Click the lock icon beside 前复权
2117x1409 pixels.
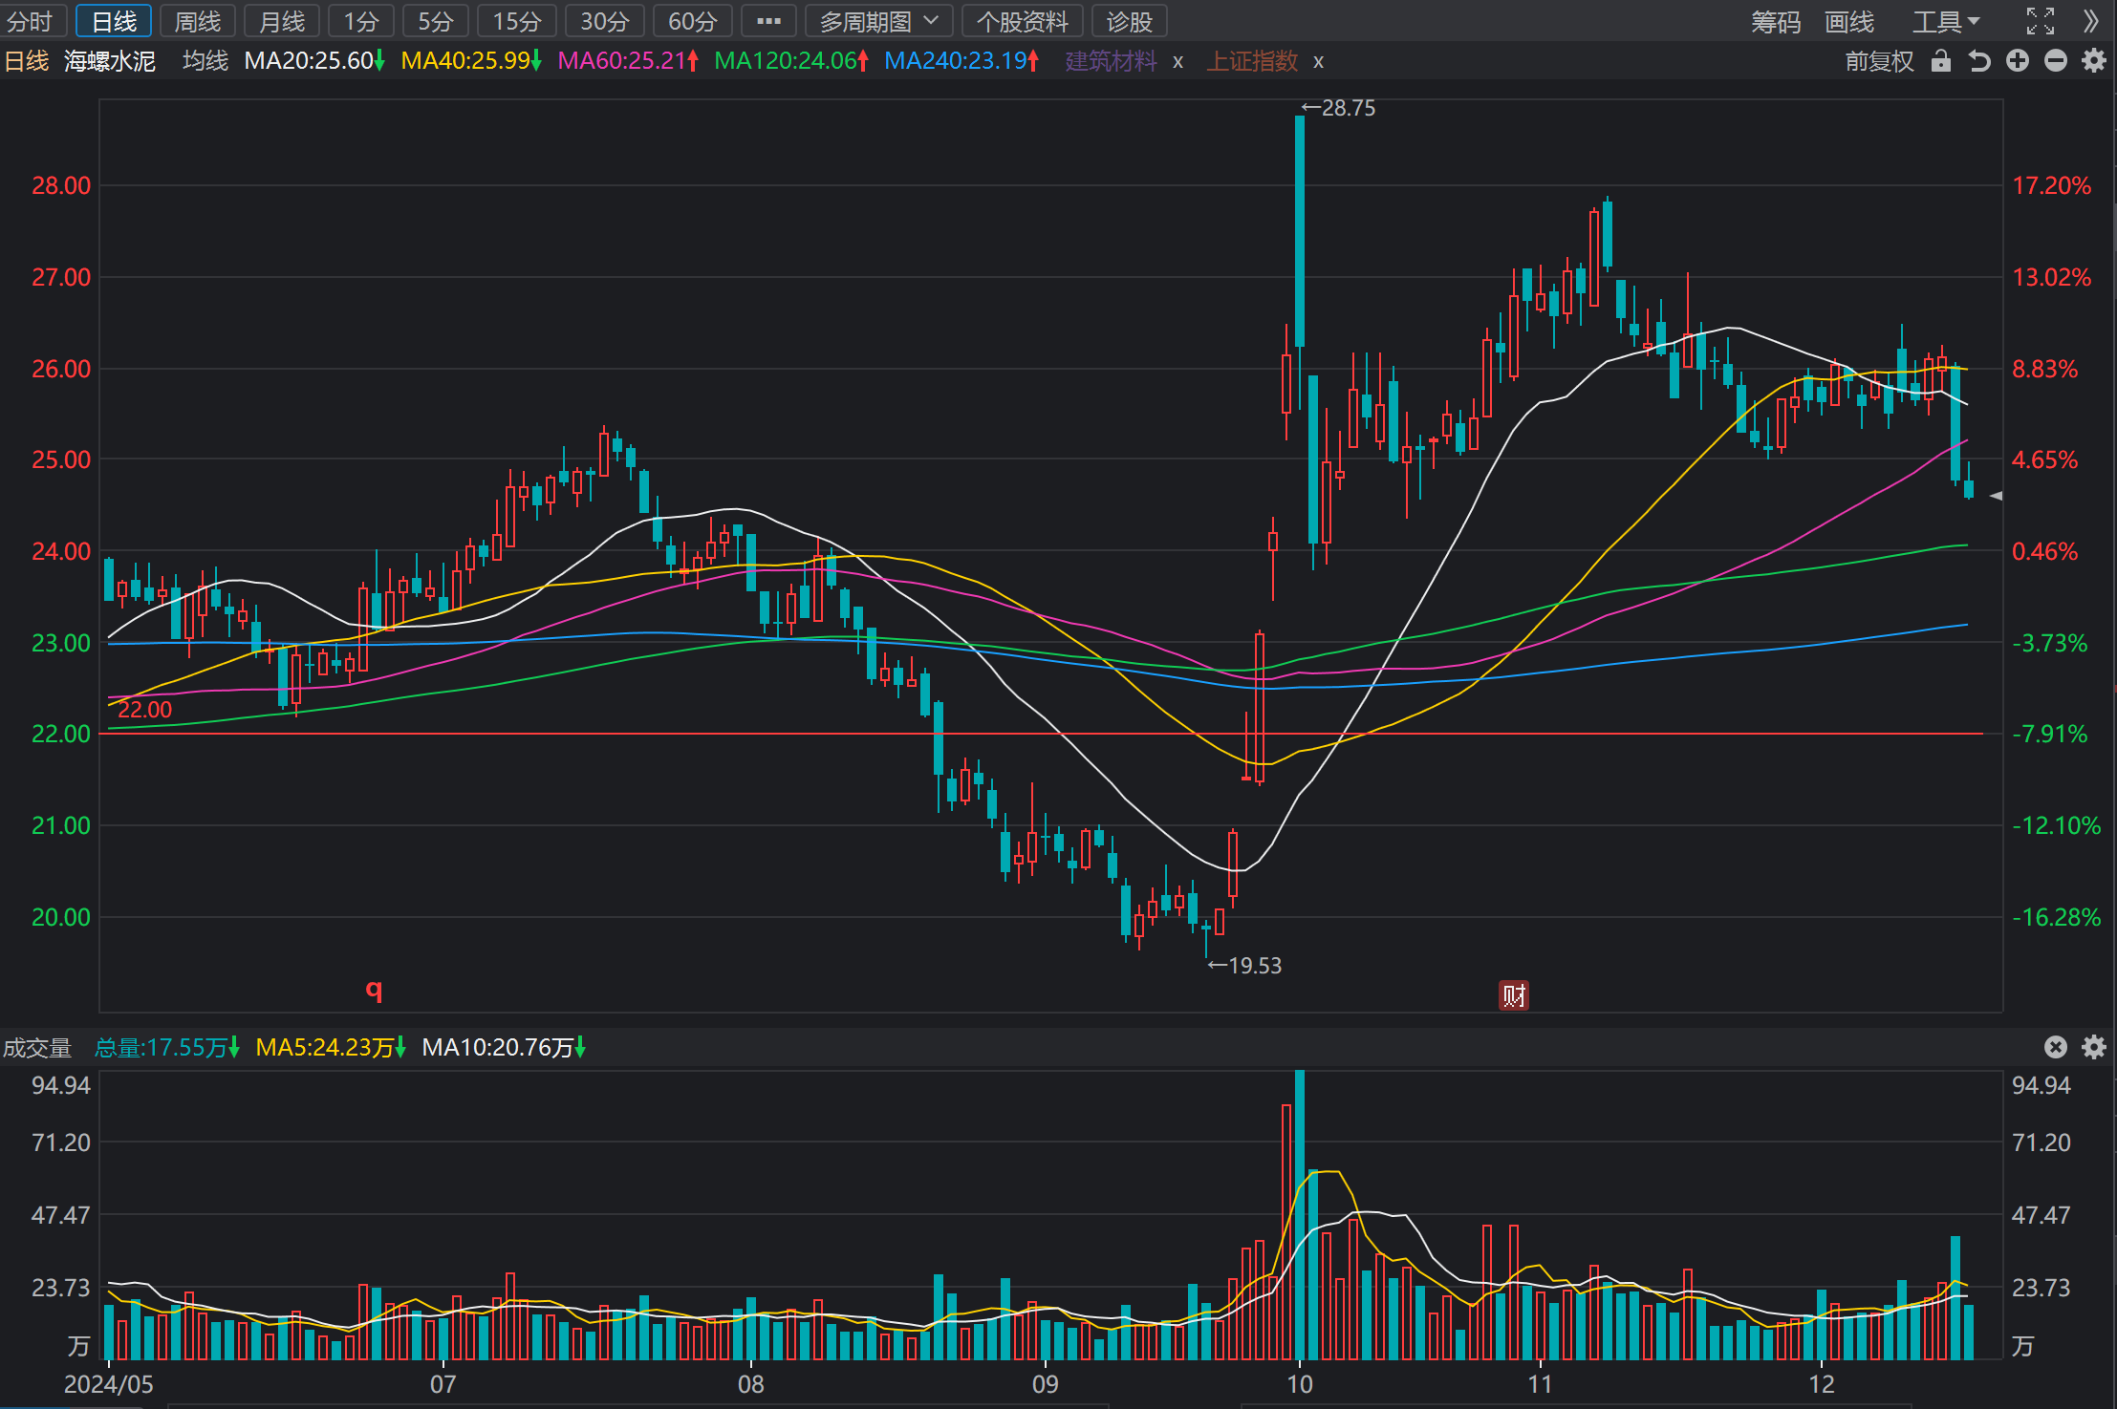click(x=1940, y=61)
